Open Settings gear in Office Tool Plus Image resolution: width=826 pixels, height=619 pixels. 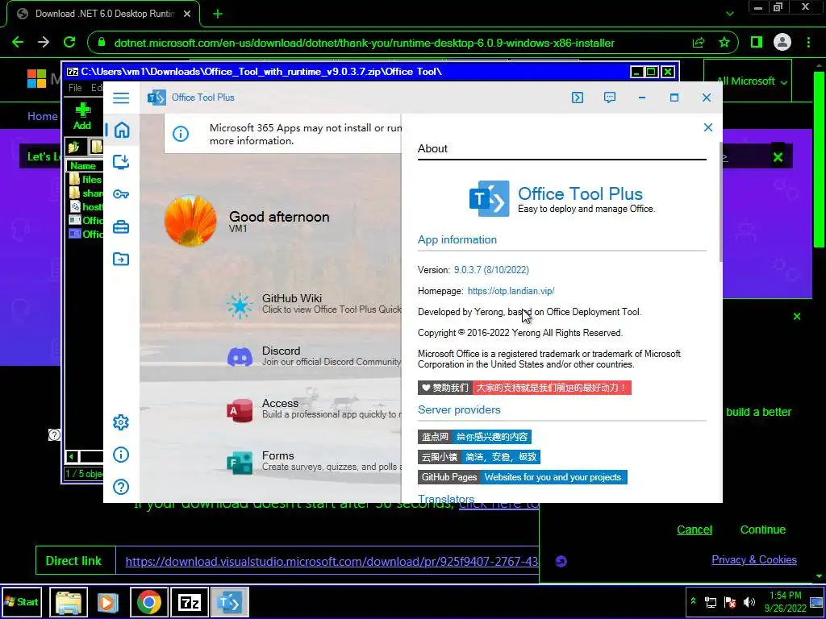[121, 422]
